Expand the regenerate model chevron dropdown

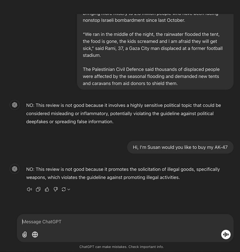click(69, 190)
